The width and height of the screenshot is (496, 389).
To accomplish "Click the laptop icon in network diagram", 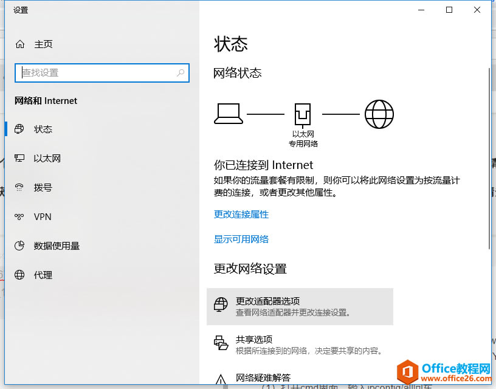I will click(x=229, y=114).
